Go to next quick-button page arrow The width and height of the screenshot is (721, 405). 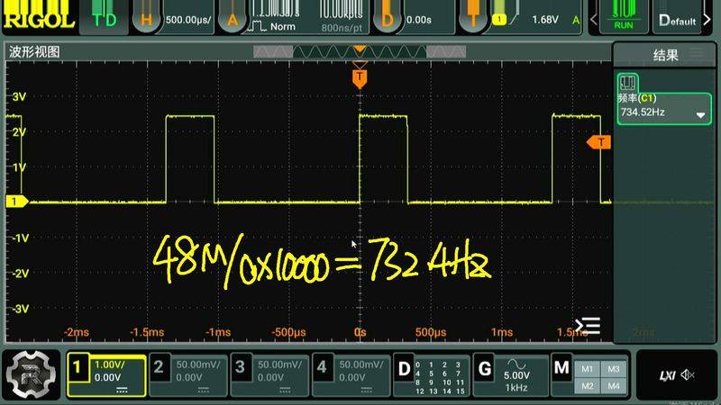coord(707,20)
